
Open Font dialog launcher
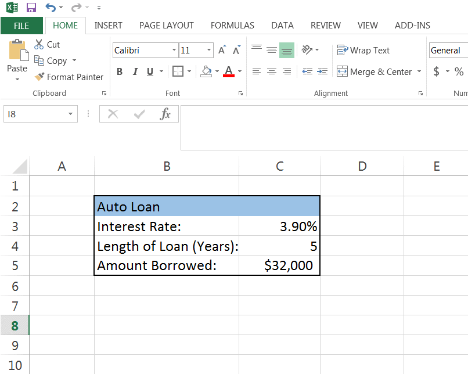coord(240,93)
